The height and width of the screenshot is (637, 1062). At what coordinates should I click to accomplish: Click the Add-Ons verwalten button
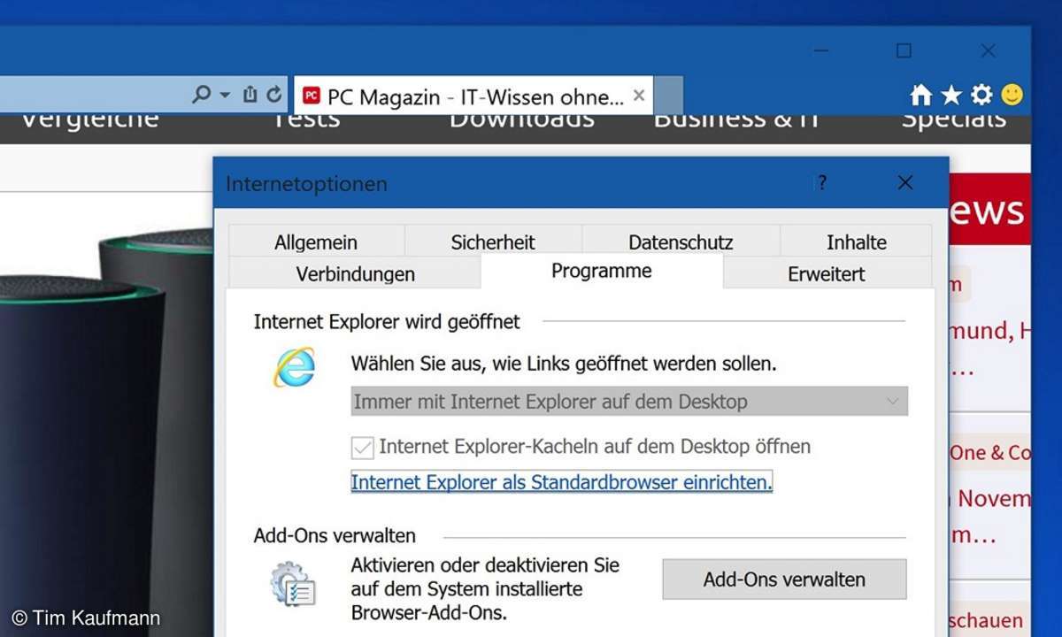[784, 579]
